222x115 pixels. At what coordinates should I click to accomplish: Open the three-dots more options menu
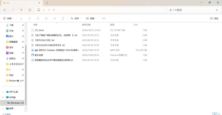click(104, 18)
